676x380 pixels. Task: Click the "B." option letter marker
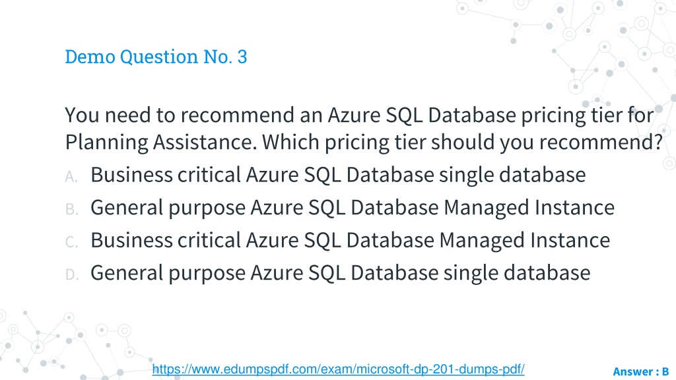point(71,209)
